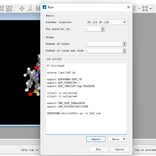The height and width of the screenshot is (156, 156).
Task: Increase the Run parallel on value
Action: click(103, 28)
